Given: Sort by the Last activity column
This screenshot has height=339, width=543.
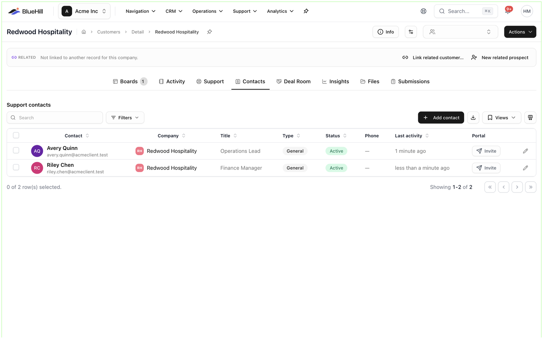Looking at the screenshot, I should coord(412,136).
